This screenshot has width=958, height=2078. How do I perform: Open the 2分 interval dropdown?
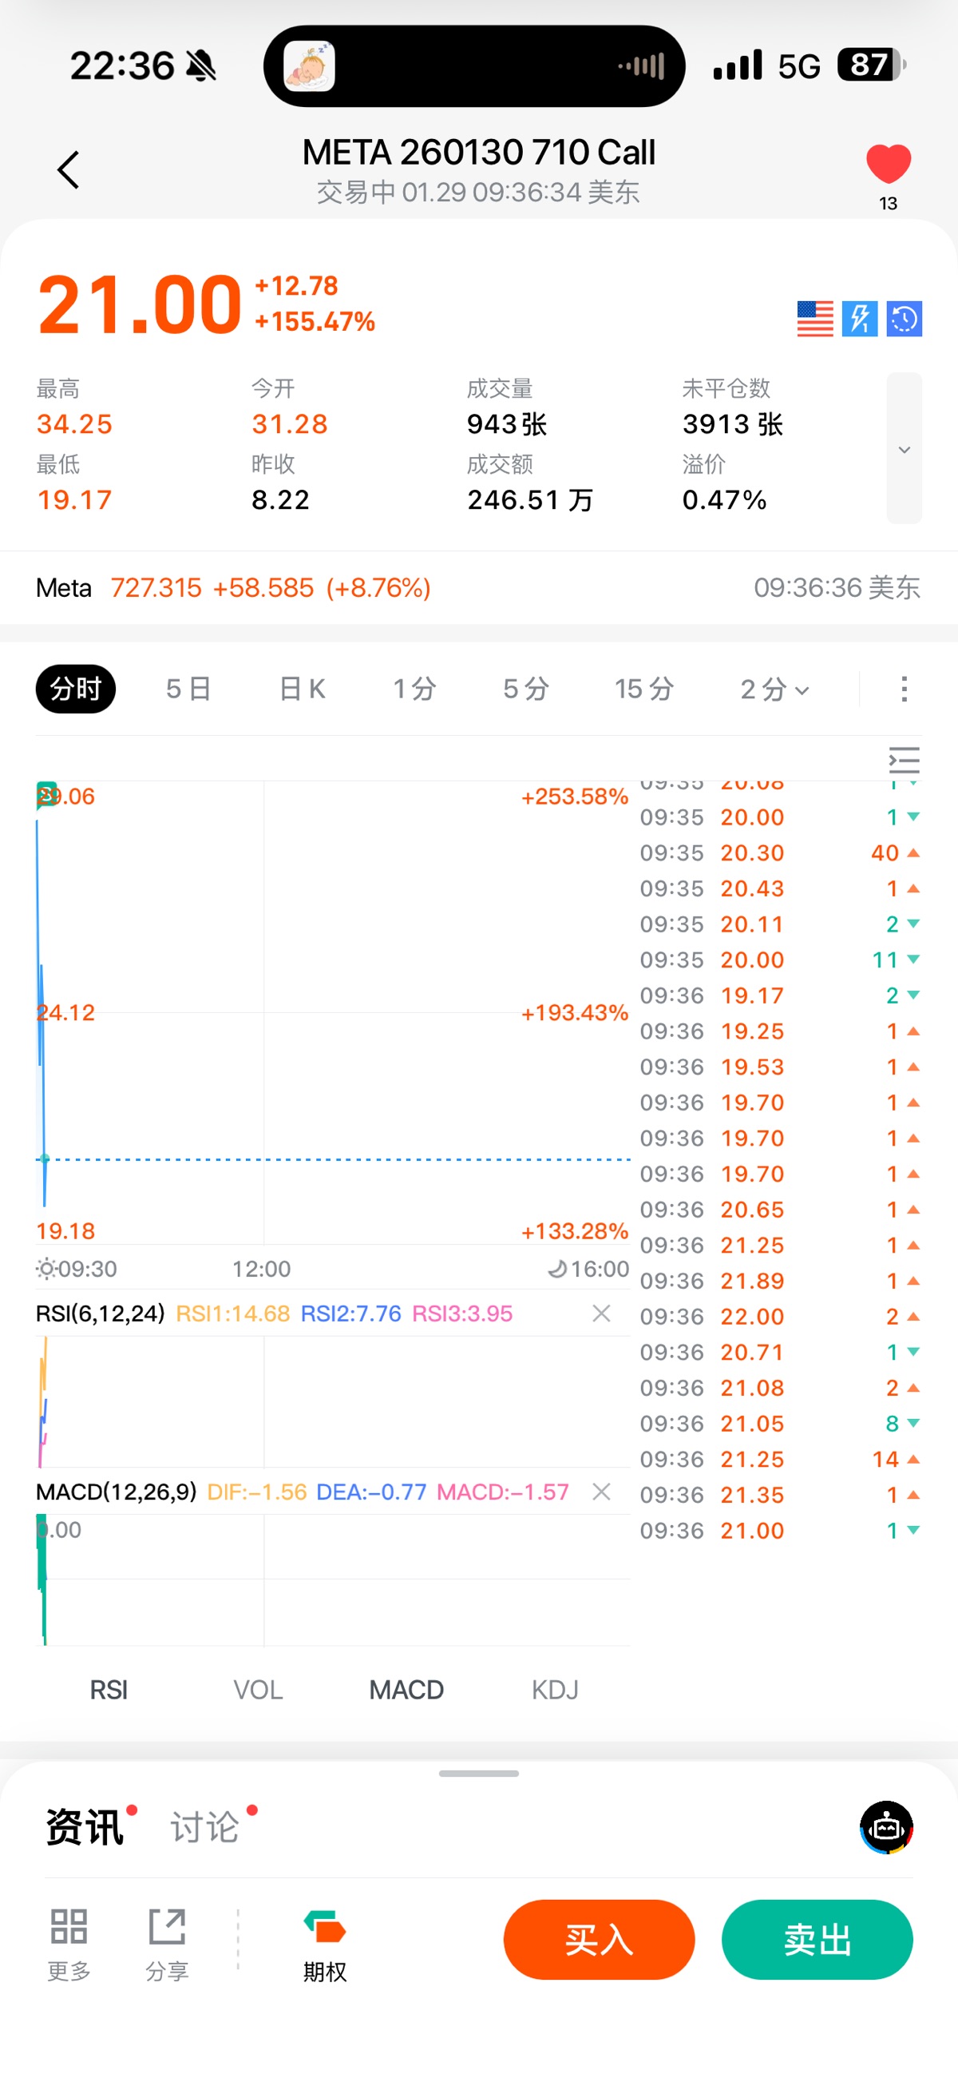(774, 689)
